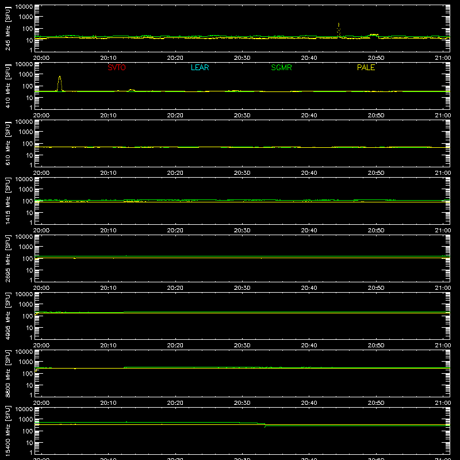460x460 pixels.
Task: Click the dotted yellow spike in 245 MHz plot
Action: [x=339, y=29]
